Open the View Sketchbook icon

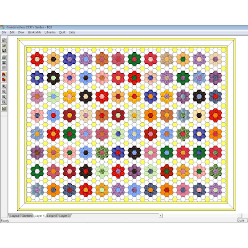coord(4,79)
